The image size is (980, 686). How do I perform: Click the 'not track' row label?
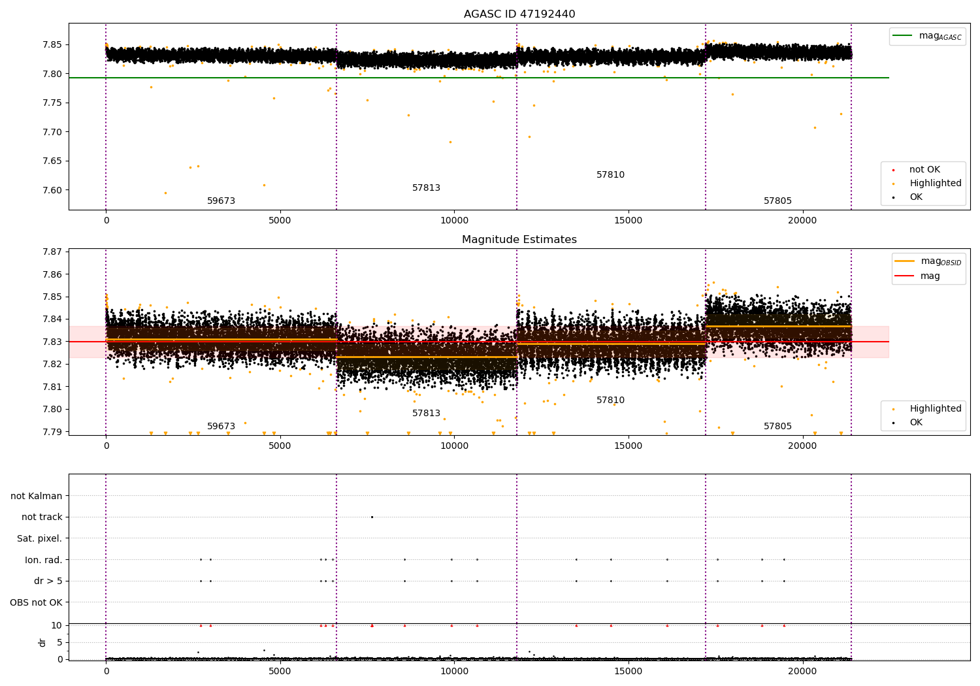tap(42, 517)
